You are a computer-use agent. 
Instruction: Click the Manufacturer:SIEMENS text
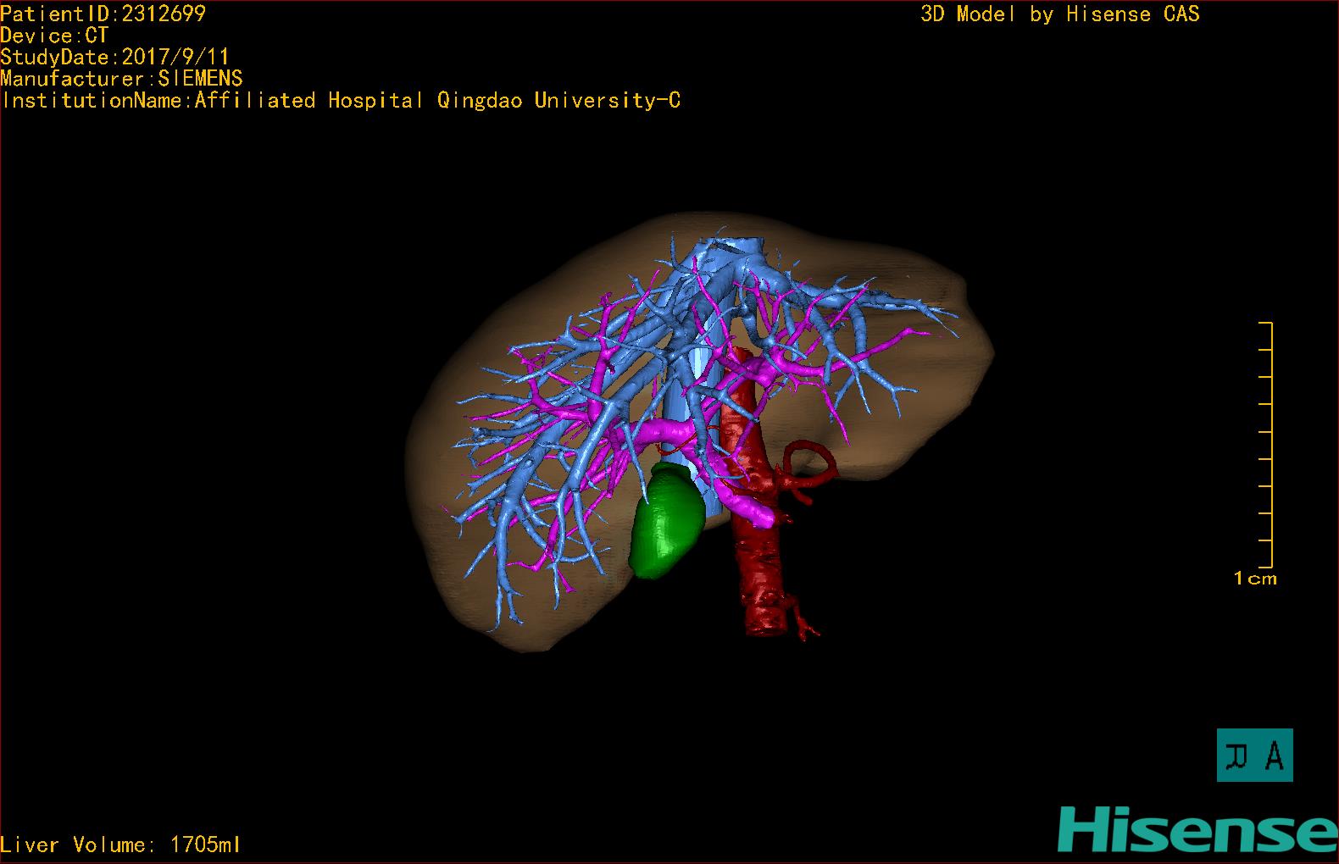(121, 79)
